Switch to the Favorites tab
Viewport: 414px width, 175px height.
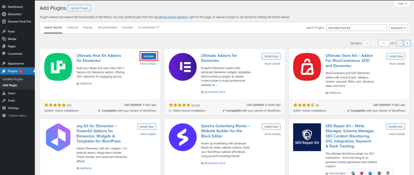[x=127, y=27]
